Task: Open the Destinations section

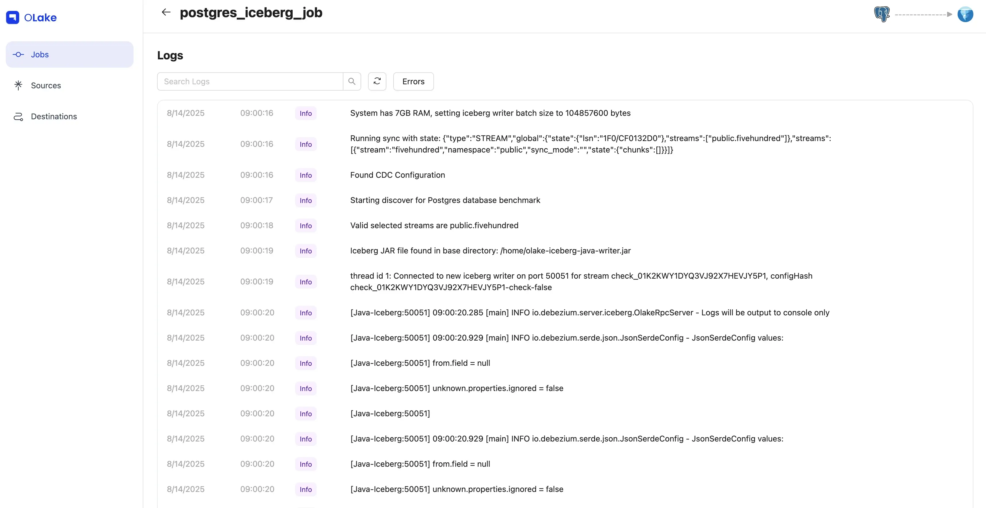Action: (x=54, y=116)
